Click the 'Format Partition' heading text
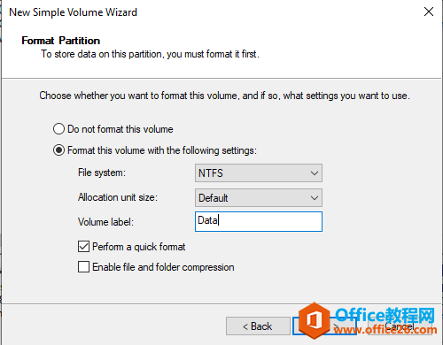 [x=61, y=41]
